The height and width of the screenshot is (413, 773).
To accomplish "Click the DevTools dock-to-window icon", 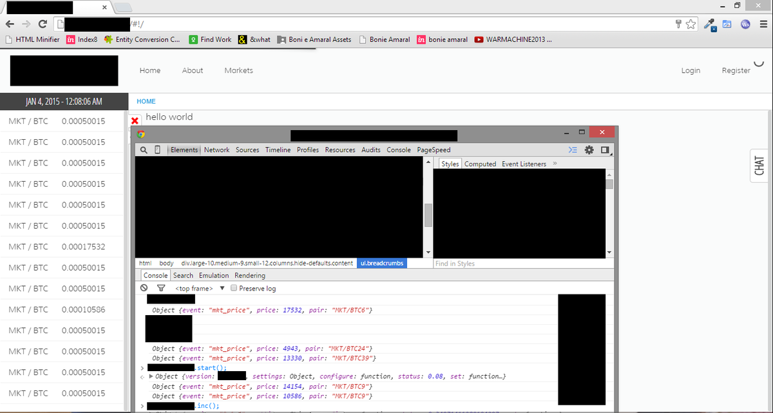I will [605, 149].
